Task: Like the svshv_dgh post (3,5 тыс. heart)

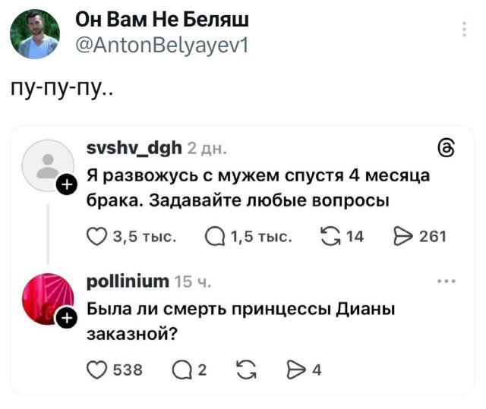Action: coord(97,236)
